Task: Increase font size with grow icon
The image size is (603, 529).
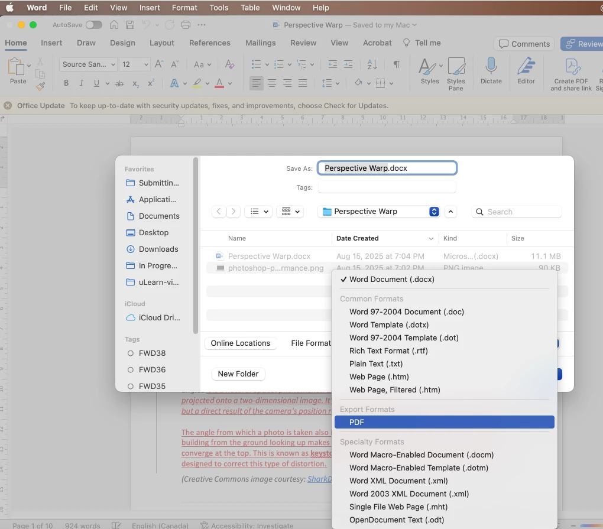Action: (x=159, y=64)
